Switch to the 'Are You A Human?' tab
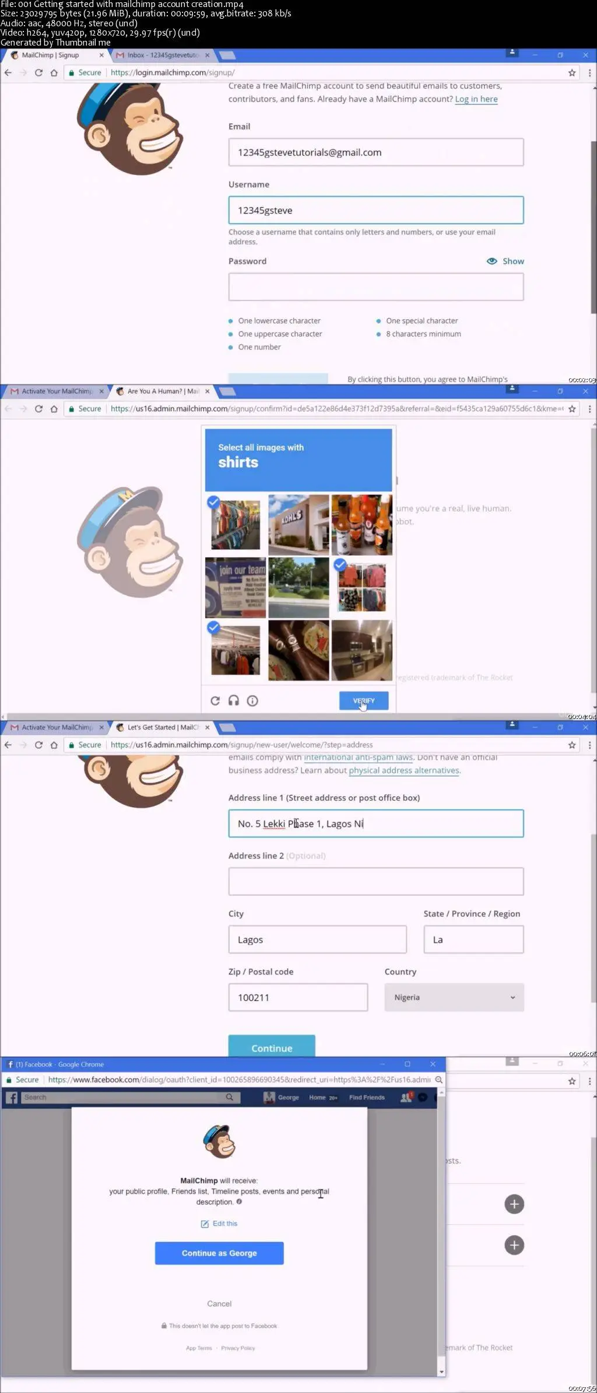Screen dimensions: 597x1393 (x=163, y=392)
